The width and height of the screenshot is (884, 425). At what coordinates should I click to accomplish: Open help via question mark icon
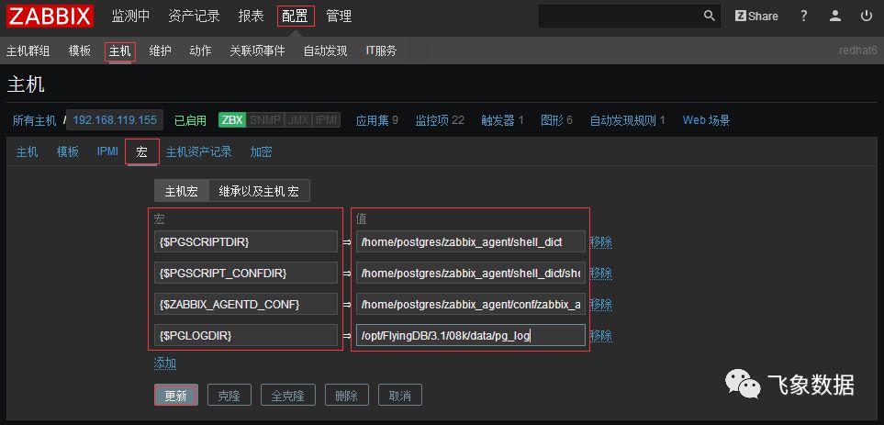coord(804,16)
